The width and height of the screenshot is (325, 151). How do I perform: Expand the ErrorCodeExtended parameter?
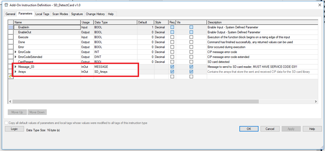click(15, 57)
